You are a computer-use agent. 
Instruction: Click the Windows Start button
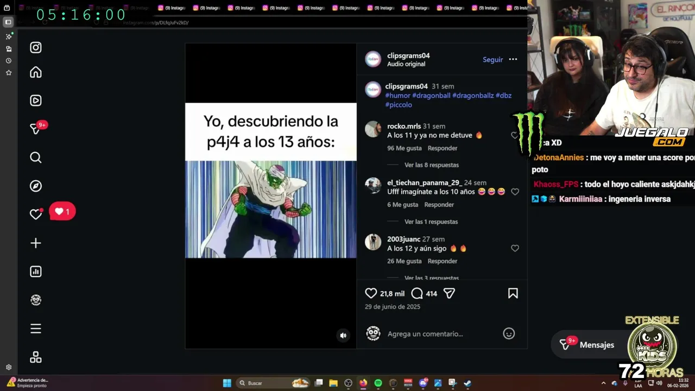pos(227,383)
